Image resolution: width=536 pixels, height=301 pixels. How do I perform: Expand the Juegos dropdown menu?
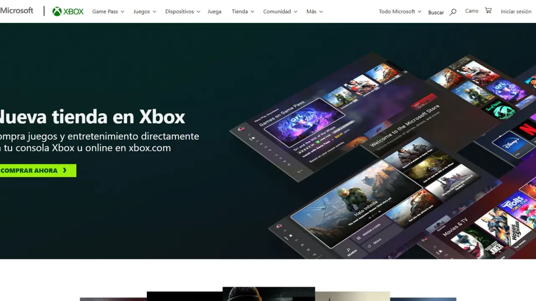pos(144,12)
